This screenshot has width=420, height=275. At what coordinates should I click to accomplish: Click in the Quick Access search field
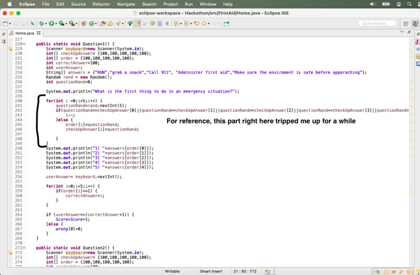377,23
